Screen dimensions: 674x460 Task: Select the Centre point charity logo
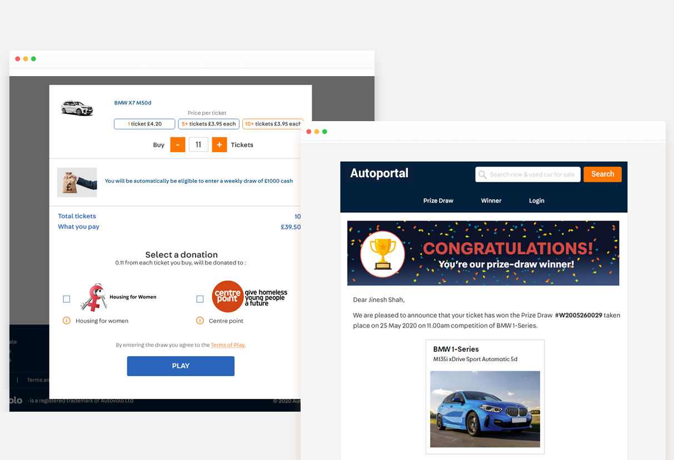click(227, 296)
